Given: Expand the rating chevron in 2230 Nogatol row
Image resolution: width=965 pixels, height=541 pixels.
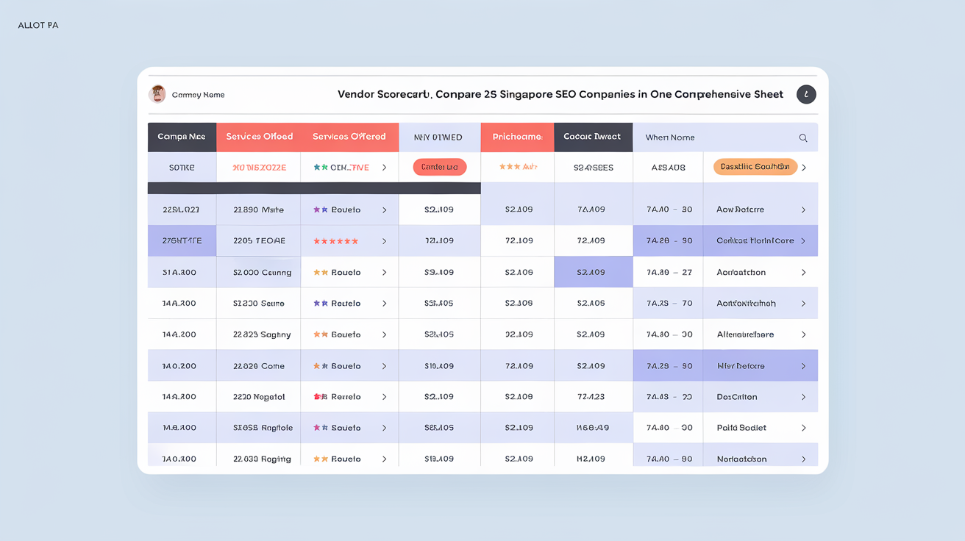Looking at the screenshot, I should [x=384, y=397].
